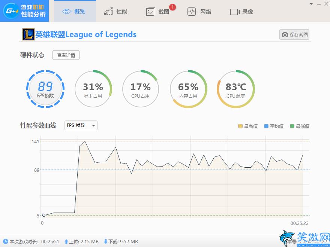Click the green 最低值 legend swatch

tap(292, 126)
